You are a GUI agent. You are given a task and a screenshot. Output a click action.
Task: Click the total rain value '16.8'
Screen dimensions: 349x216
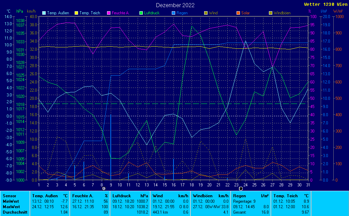click(265, 212)
